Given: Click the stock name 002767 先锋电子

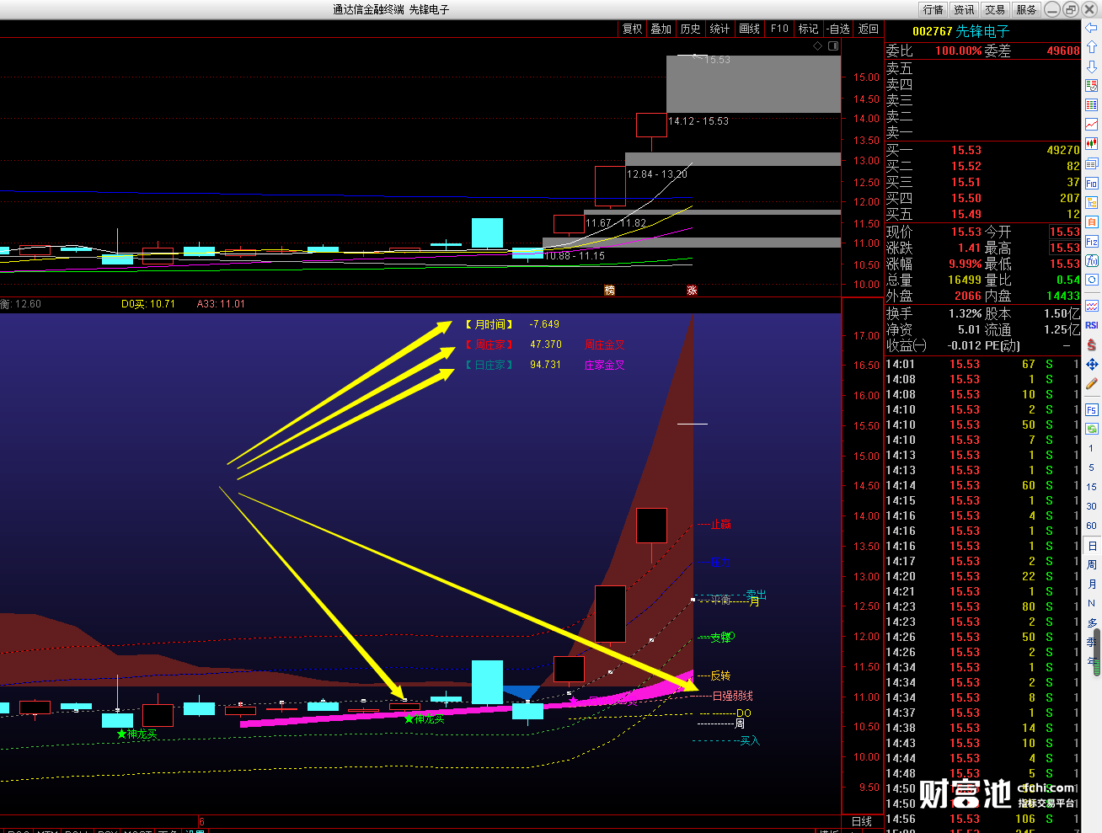Looking at the screenshot, I should click(960, 31).
